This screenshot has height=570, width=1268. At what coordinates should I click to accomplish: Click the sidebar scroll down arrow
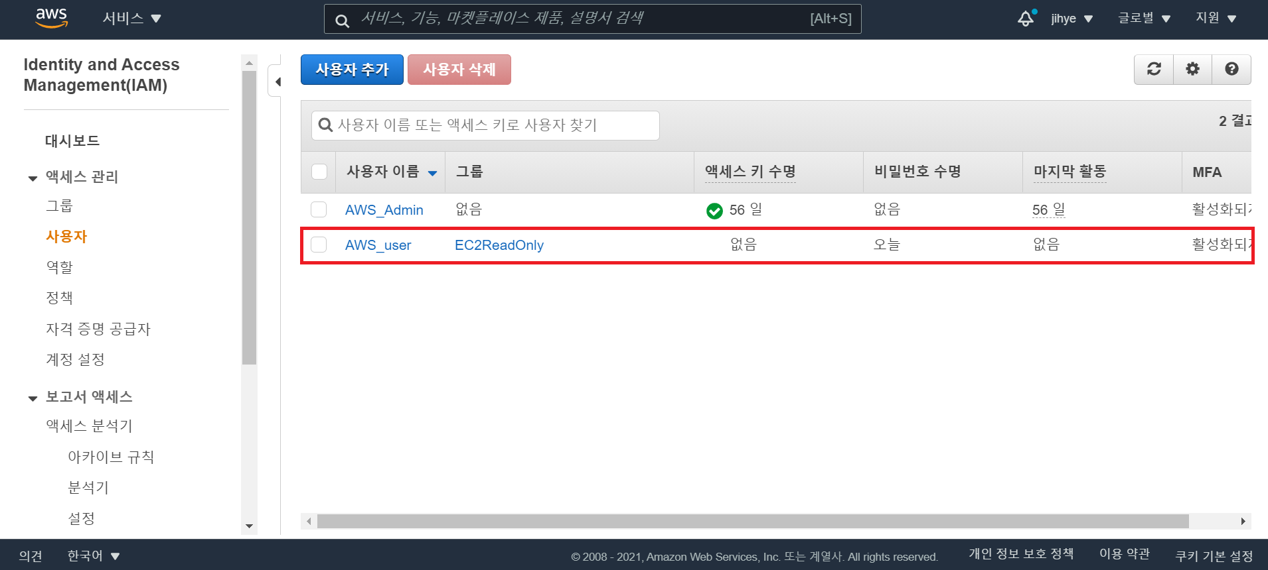(249, 526)
